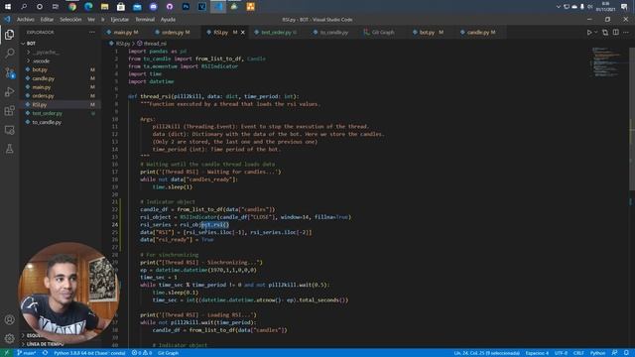This screenshot has width=635, height=357.
Task: Open the Remote window indicator in status bar
Action: [6, 353]
